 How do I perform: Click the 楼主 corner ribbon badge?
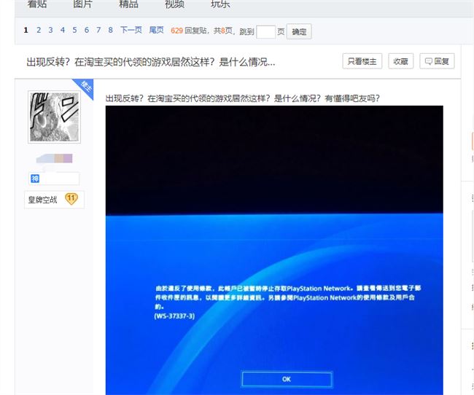click(x=85, y=87)
